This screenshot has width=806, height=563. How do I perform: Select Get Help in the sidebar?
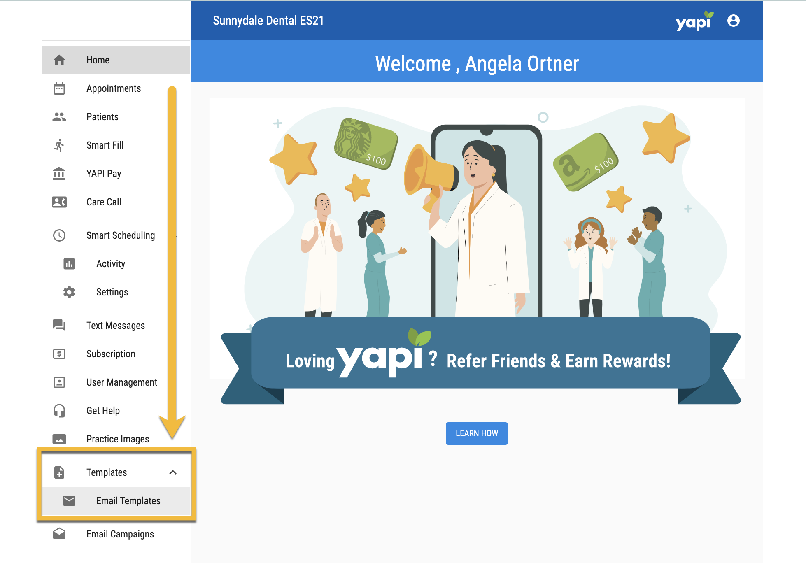coord(116,411)
